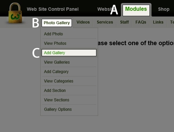Expand the Photo Gallery menu
This screenshot has width=174, height=132.
click(57, 23)
